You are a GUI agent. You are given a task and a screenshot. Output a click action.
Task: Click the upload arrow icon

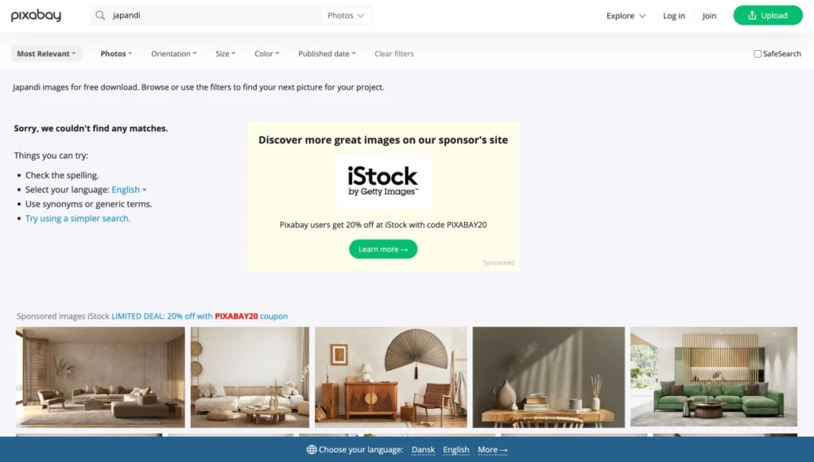[x=752, y=16]
